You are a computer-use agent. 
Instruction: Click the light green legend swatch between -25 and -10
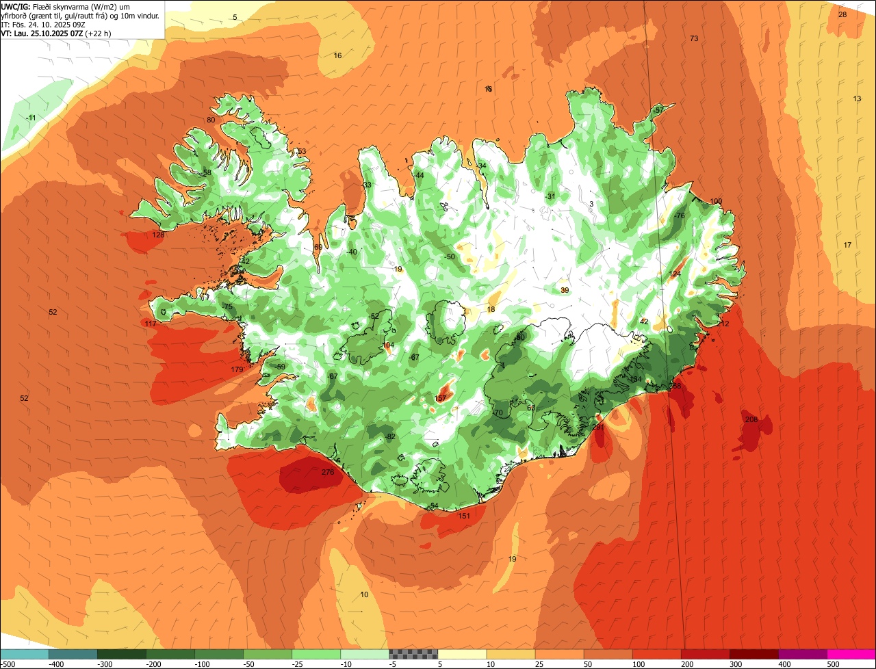tap(316, 655)
